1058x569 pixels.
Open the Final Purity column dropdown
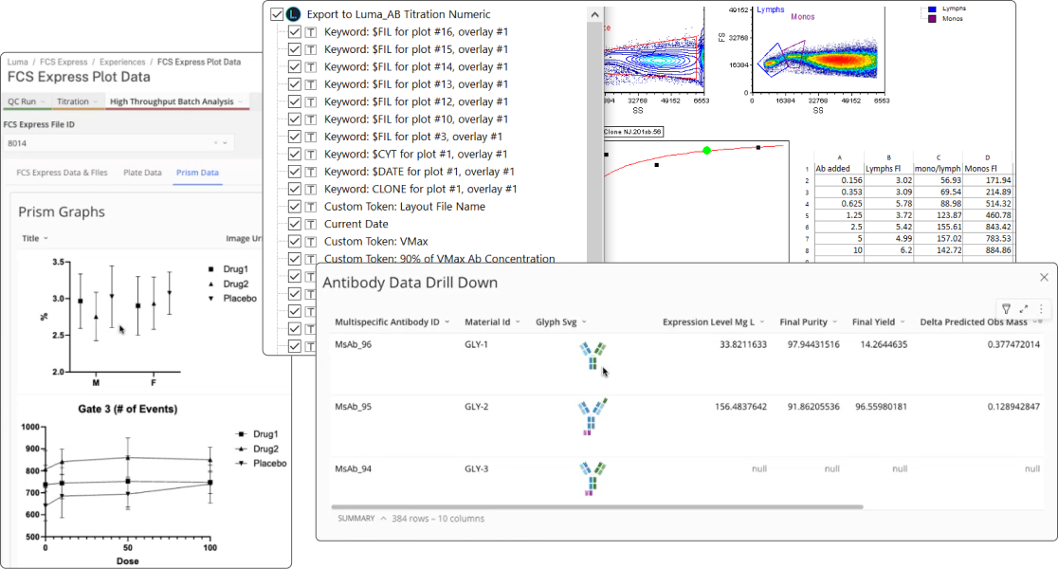point(834,322)
